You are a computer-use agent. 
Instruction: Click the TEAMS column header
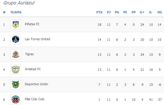pyautogui.click(x=16, y=12)
